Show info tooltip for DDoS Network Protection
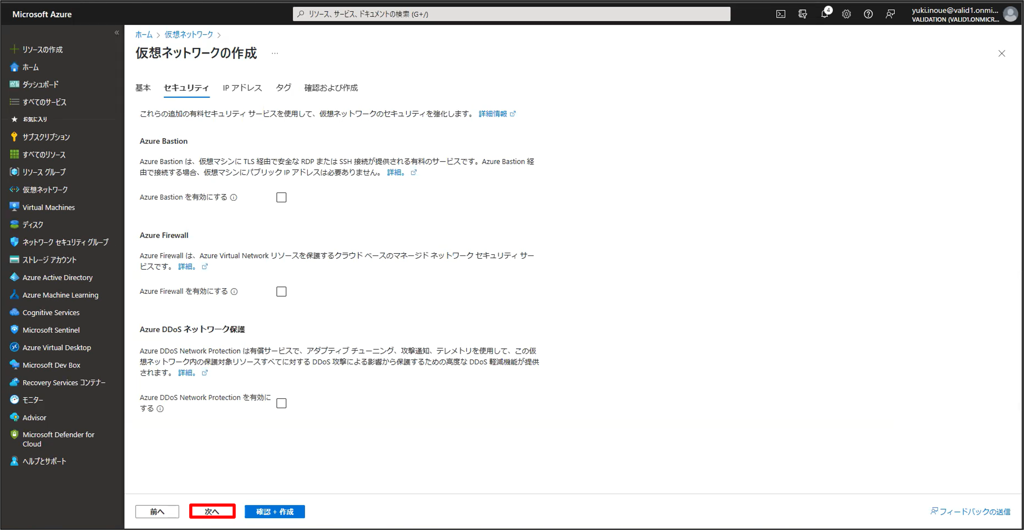1024x530 pixels. (160, 409)
